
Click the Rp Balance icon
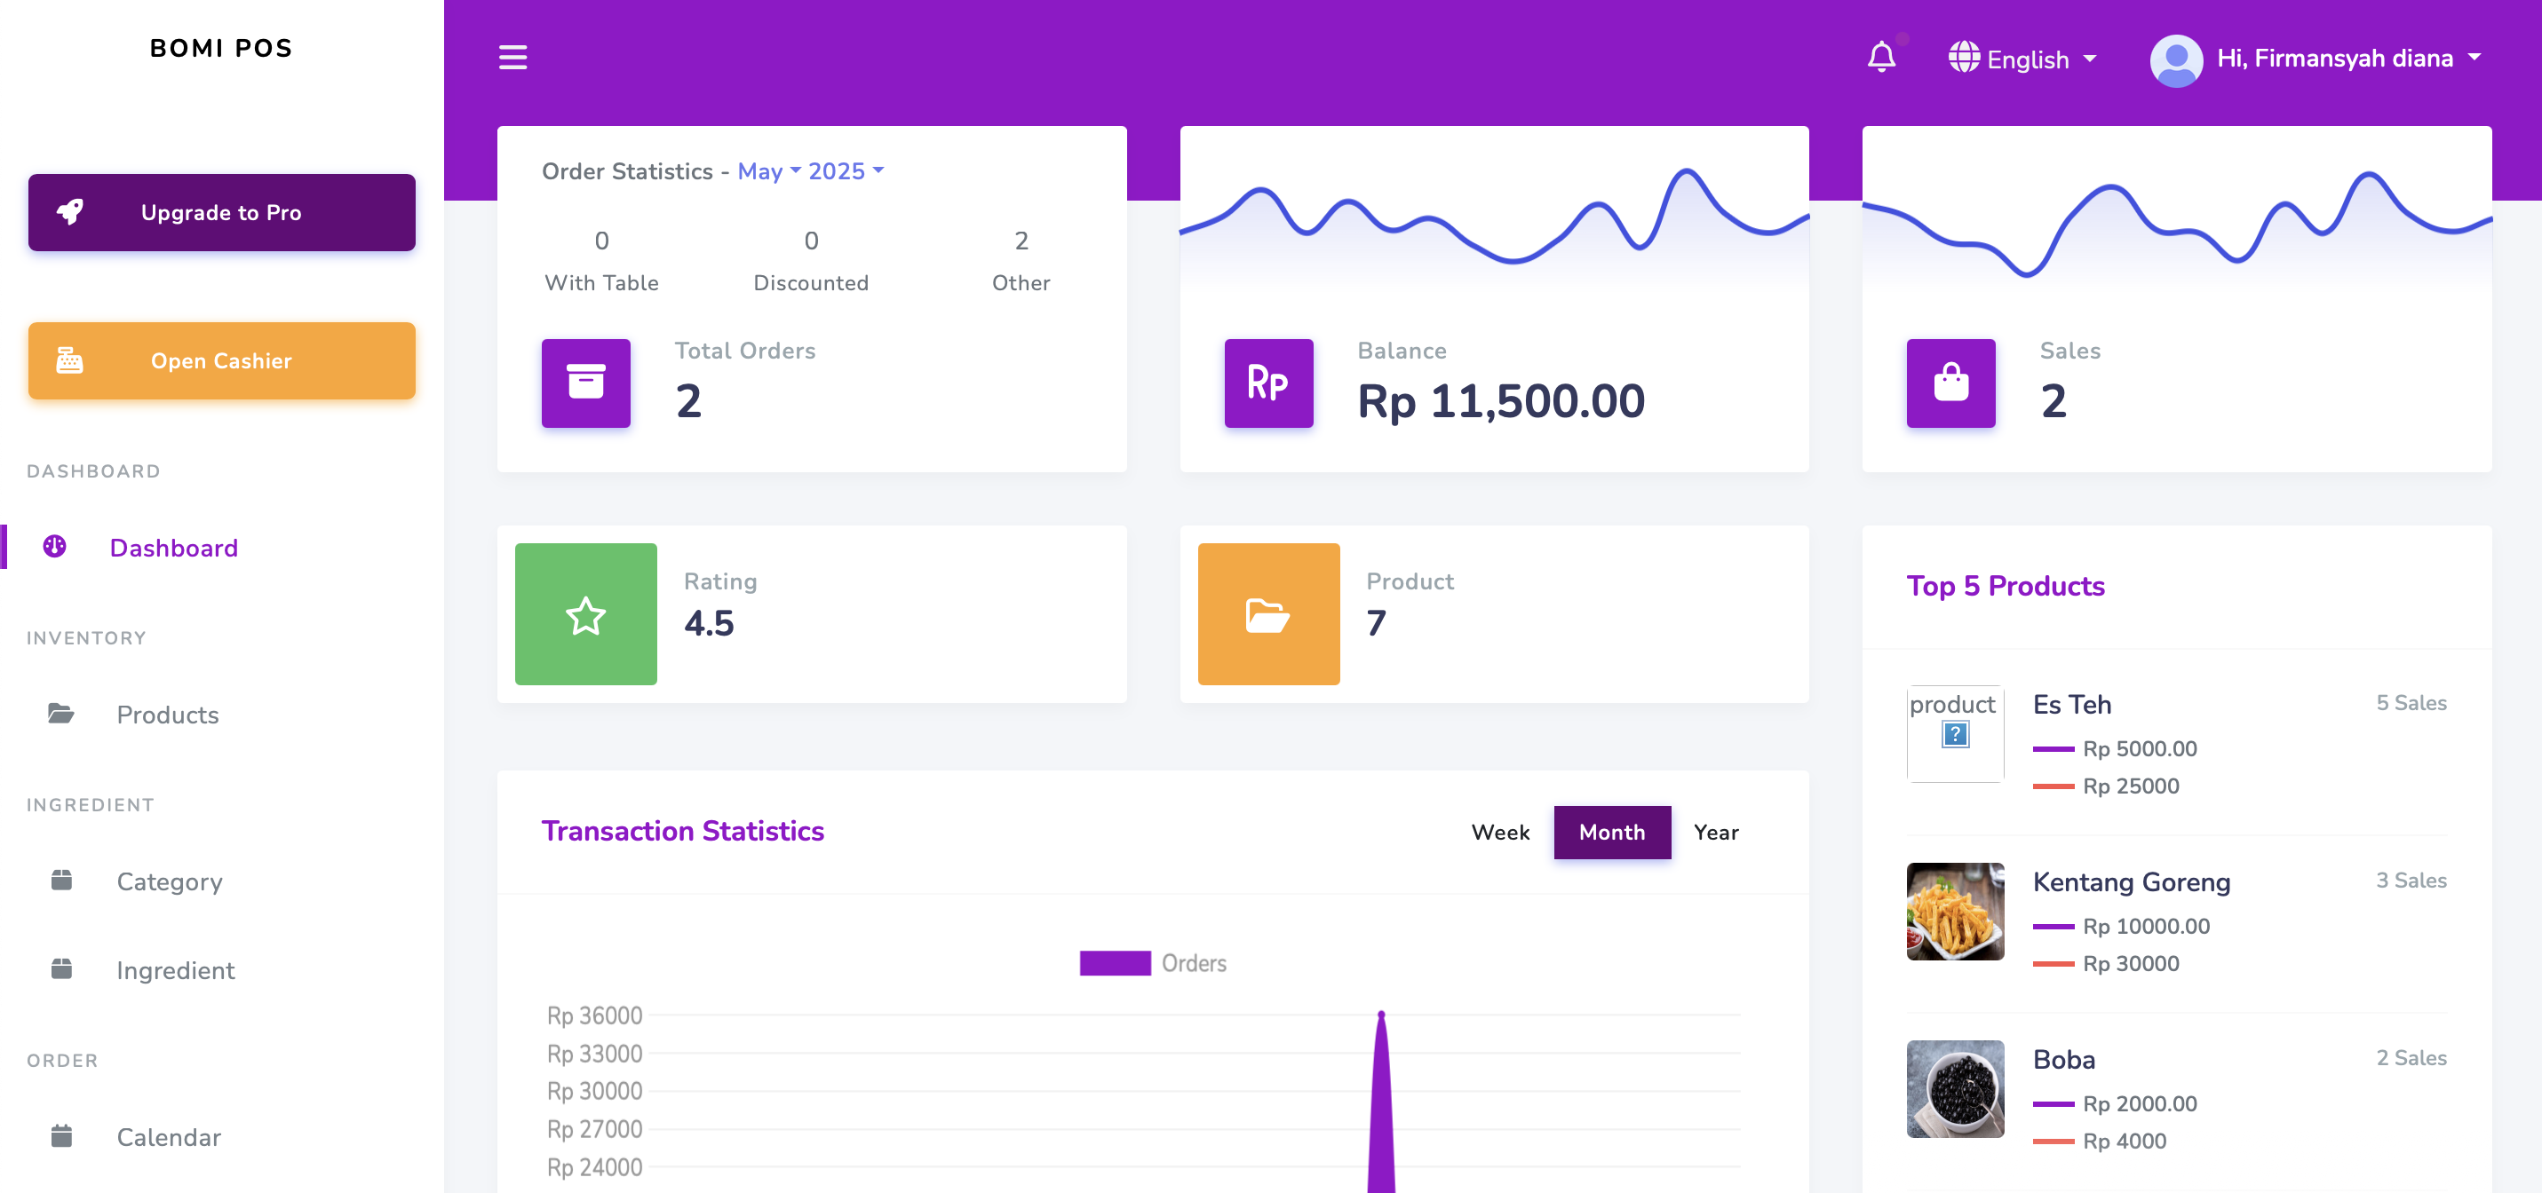point(1268,383)
